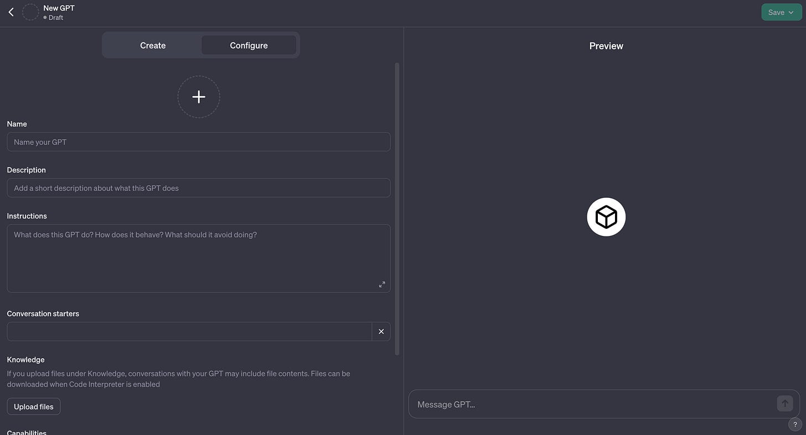Click the draft GPT avatar circle in header
This screenshot has height=435, width=806.
tap(30, 12)
